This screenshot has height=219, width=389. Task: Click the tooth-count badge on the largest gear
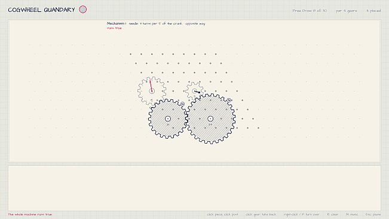pos(229,100)
